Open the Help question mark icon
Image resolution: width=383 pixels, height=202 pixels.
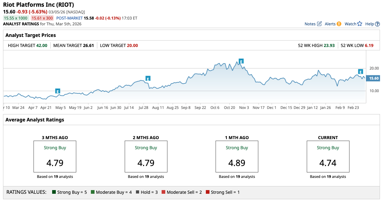pos(378,24)
